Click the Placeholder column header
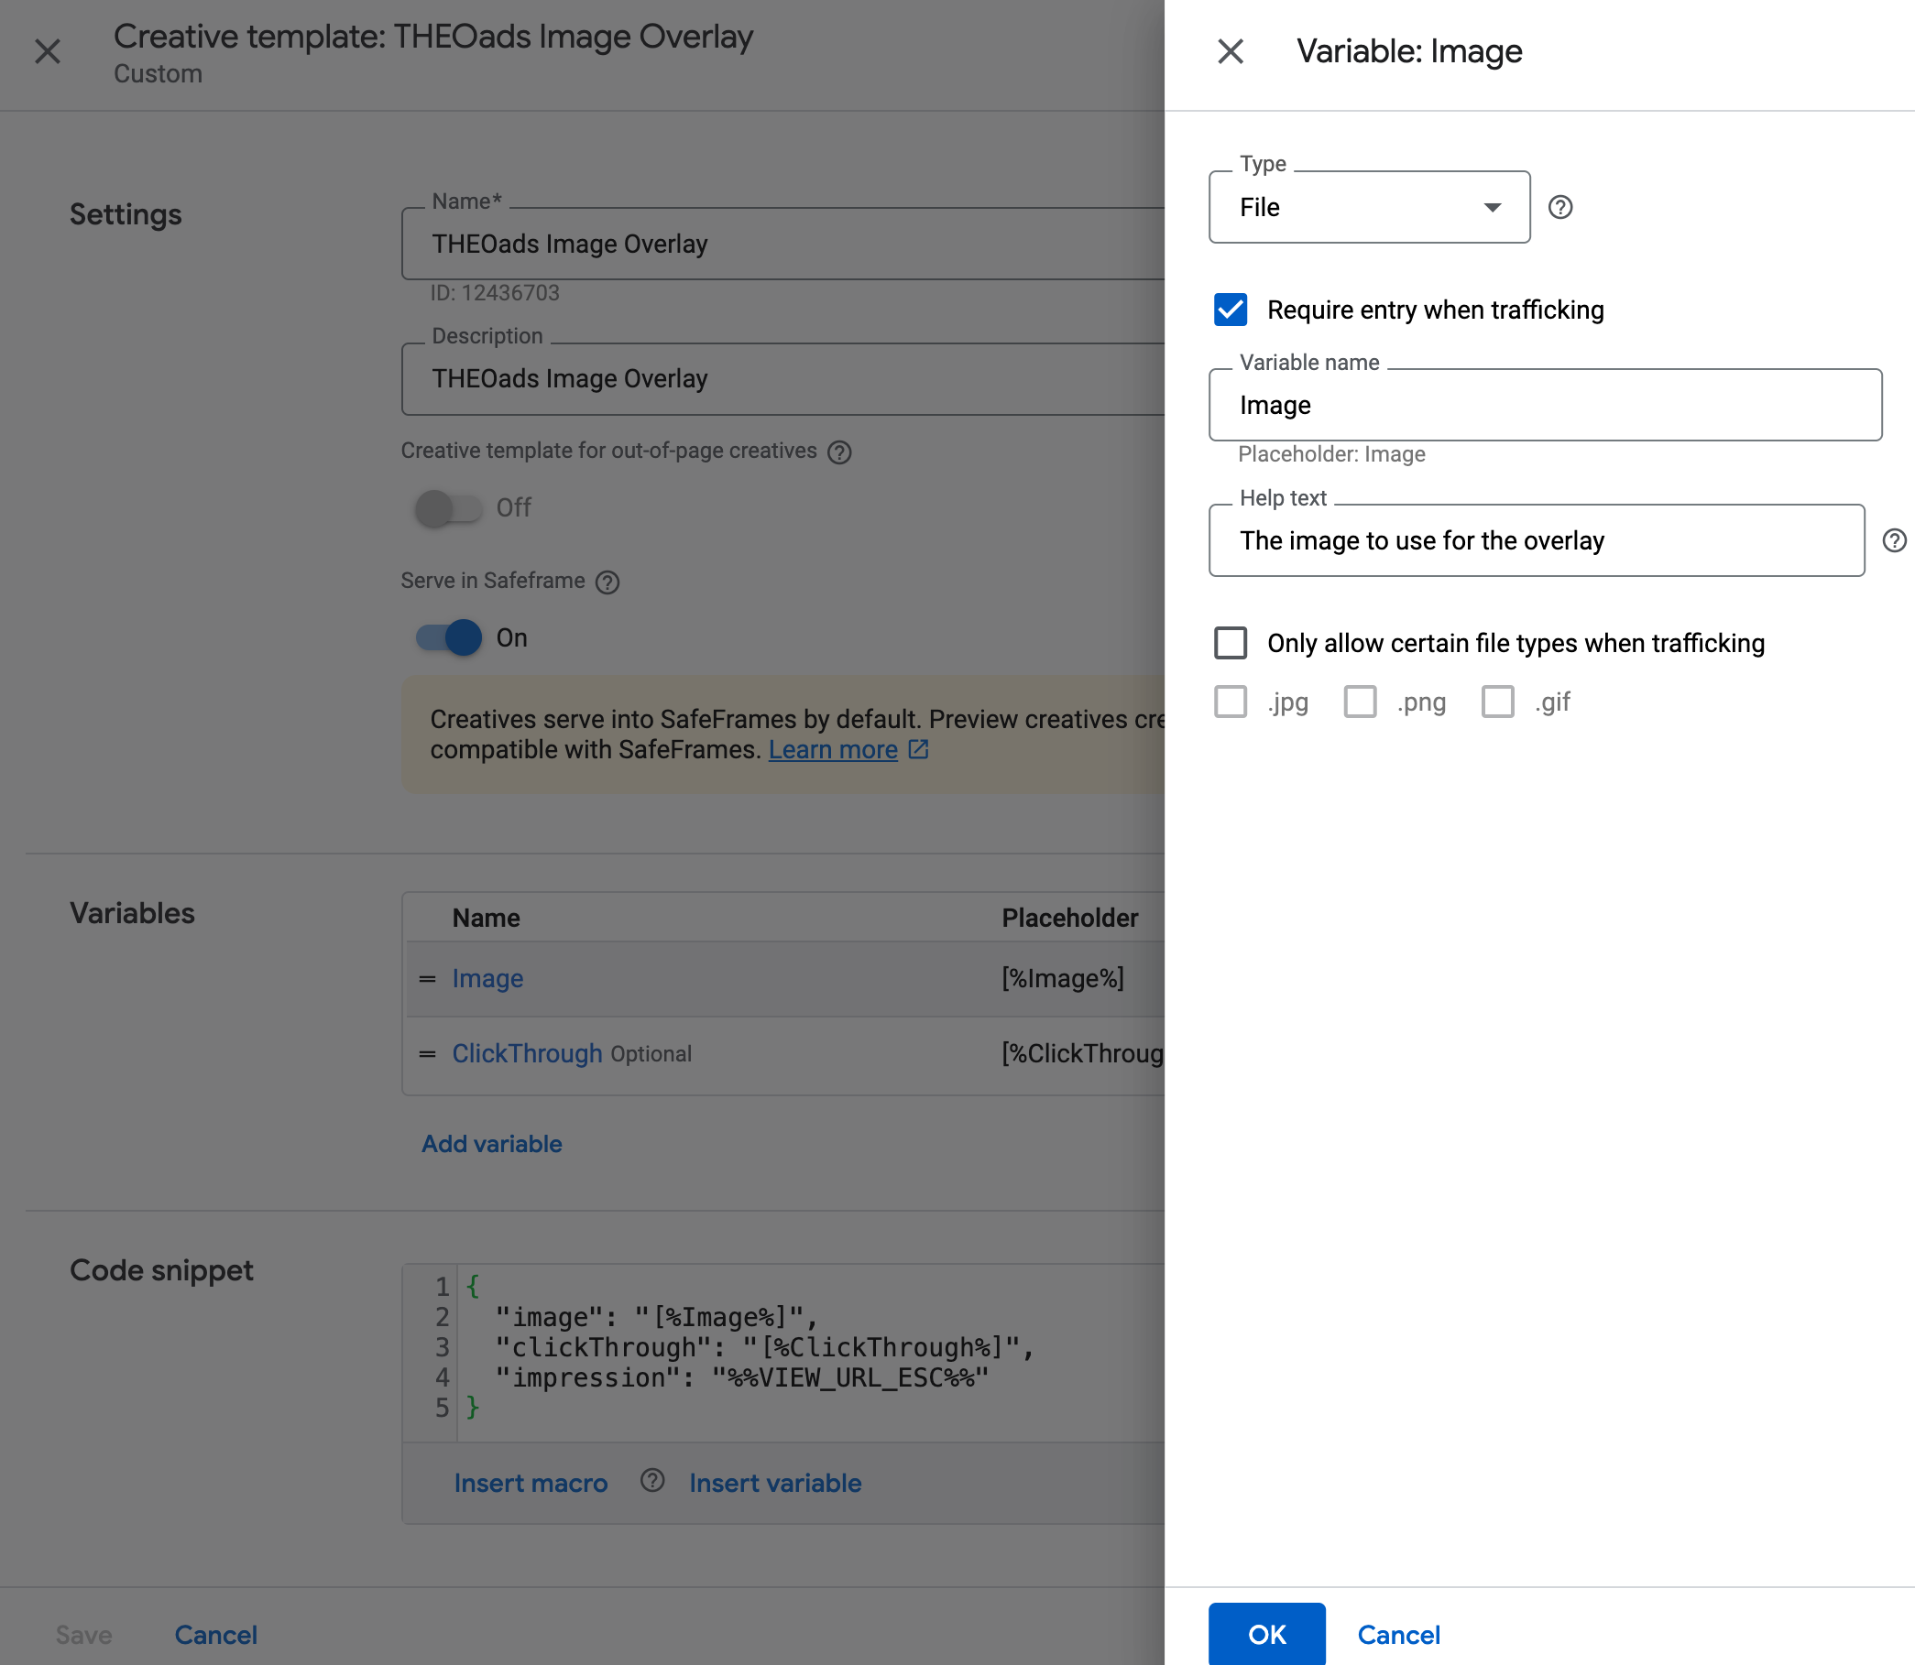 [x=1069, y=918]
